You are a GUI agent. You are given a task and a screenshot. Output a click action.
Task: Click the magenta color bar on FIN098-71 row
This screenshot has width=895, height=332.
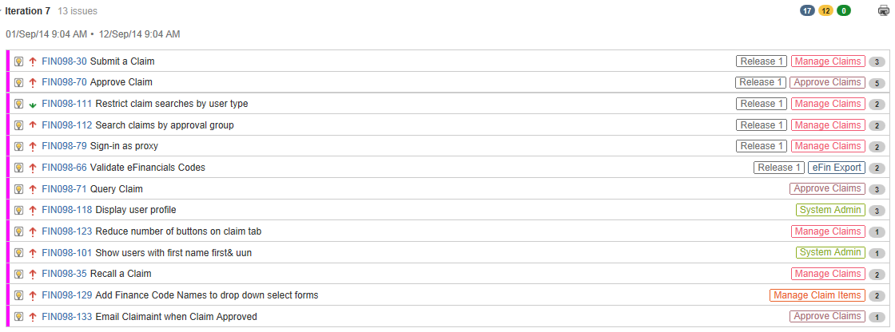[x=8, y=189]
